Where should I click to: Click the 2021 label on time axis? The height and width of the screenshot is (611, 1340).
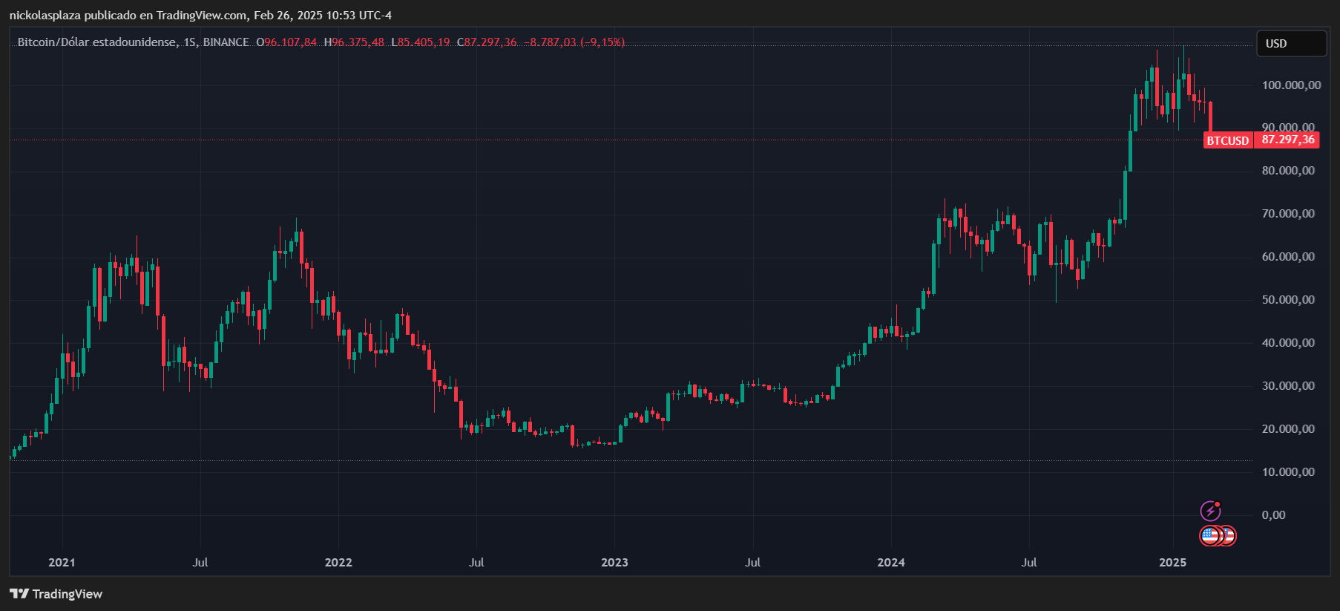pyautogui.click(x=62, y=562)
